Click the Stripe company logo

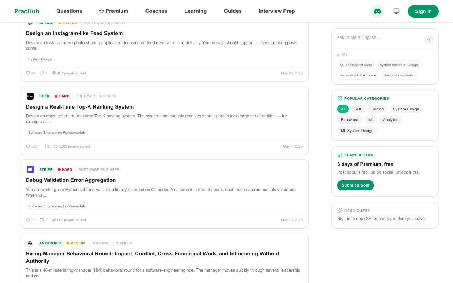click(x=30, y=169)
